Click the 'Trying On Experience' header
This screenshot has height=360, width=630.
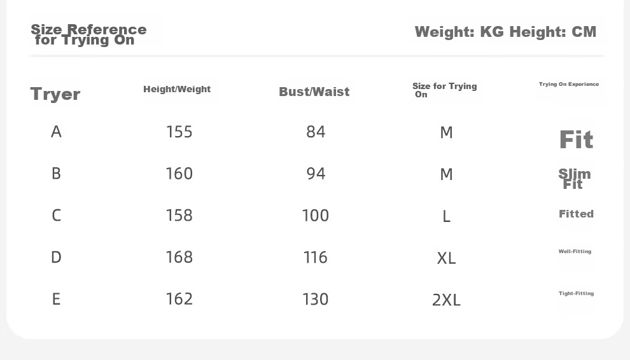(x=569, y=84)
